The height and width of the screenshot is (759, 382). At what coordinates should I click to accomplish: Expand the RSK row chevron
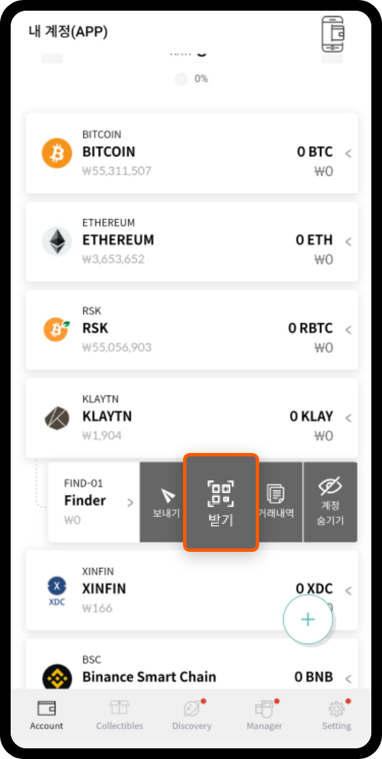348,330
